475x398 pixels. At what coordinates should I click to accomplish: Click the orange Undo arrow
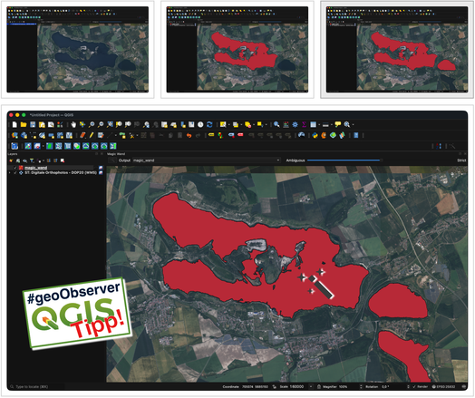[x=189, y=135]
